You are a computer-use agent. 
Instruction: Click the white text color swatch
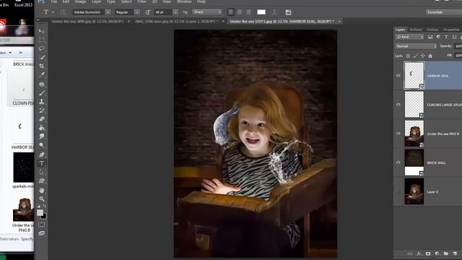(261, 12)
